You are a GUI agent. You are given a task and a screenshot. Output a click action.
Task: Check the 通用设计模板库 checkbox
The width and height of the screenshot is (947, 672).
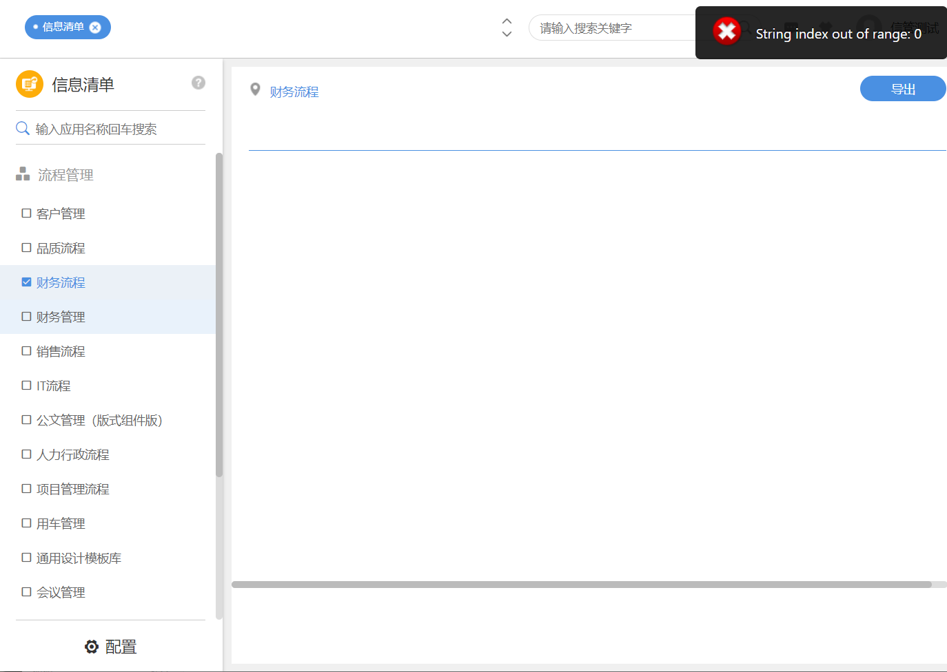click(x=26, y=558)
